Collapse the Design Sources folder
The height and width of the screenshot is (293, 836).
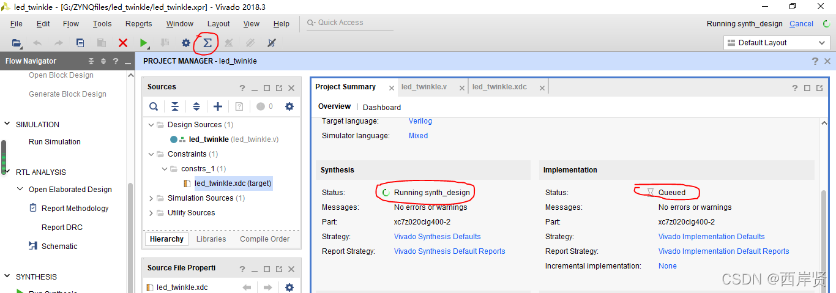[x=152, y=125]
